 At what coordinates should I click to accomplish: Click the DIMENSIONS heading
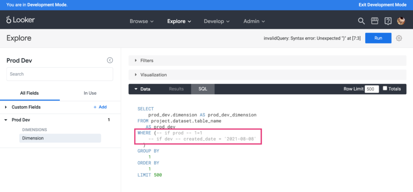(34, 130)
